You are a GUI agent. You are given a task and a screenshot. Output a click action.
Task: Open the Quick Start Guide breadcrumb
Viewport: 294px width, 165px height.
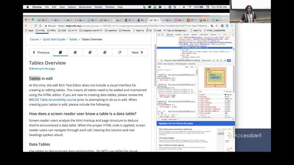click(x=54, y=39)
